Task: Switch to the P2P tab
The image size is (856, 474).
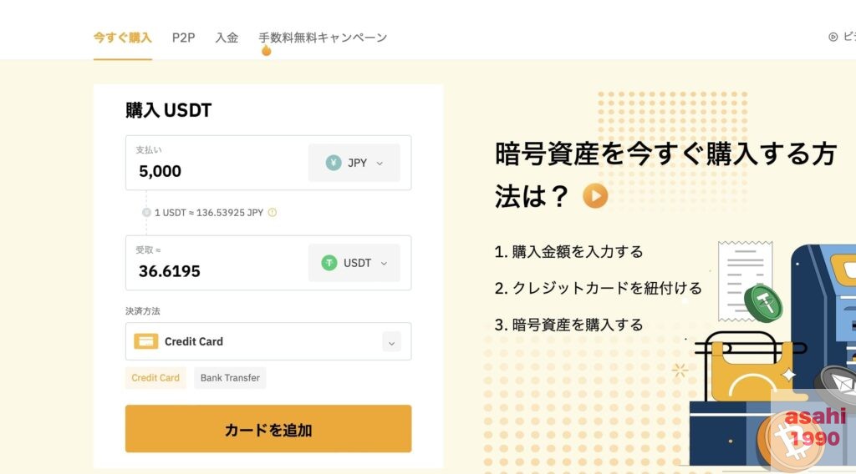Action: tap(183, 38)
